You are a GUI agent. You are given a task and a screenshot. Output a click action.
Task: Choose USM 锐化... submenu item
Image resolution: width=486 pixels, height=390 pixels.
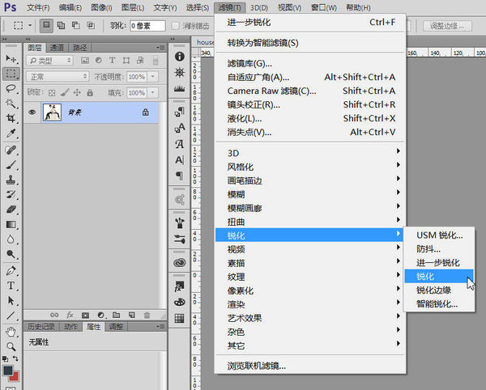439,235
